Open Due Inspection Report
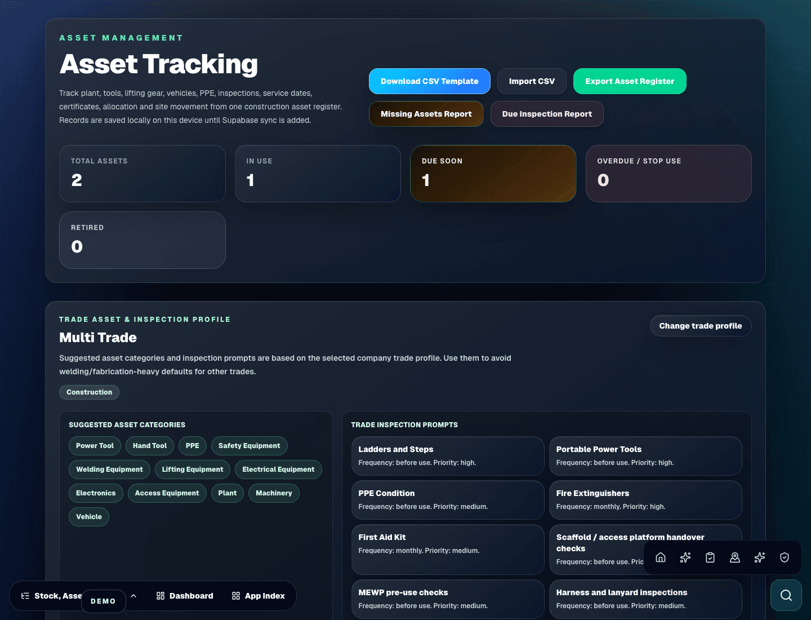The height and width of the screenshot is (620, 811). [x=547, y=114]
